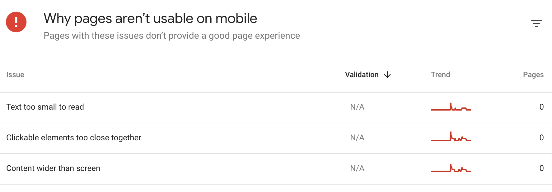Click the Issue column header

point(15,75)
